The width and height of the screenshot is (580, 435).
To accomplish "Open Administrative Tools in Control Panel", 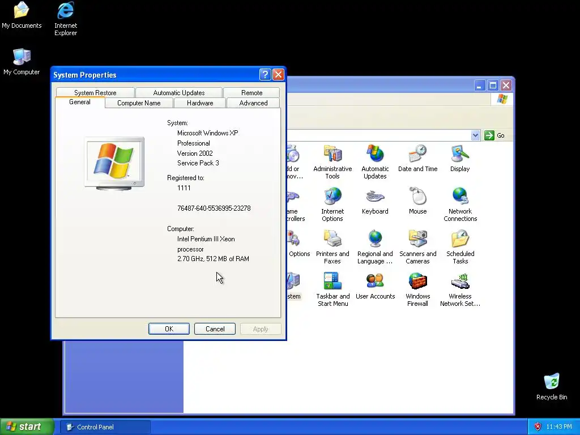I will click(x=332, y=162).
